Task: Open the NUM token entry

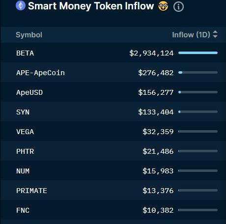Action: click(23, 171)
